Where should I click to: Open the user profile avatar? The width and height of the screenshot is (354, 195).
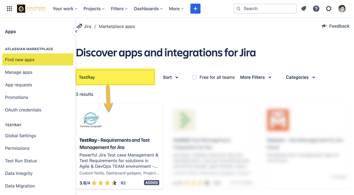(x=342, y=9)
